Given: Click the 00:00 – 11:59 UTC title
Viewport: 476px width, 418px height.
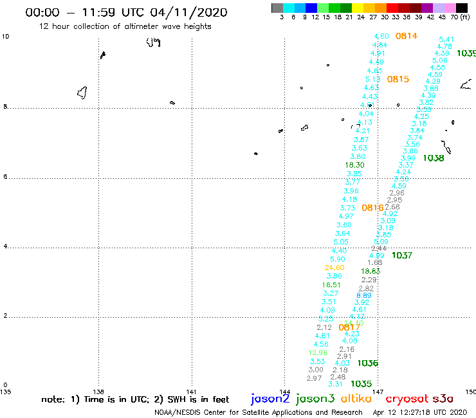Looking at the screenshot, I should 126,12.
